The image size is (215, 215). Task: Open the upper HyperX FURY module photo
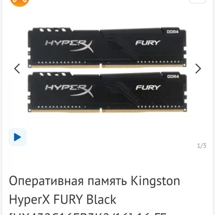[107, 48]
